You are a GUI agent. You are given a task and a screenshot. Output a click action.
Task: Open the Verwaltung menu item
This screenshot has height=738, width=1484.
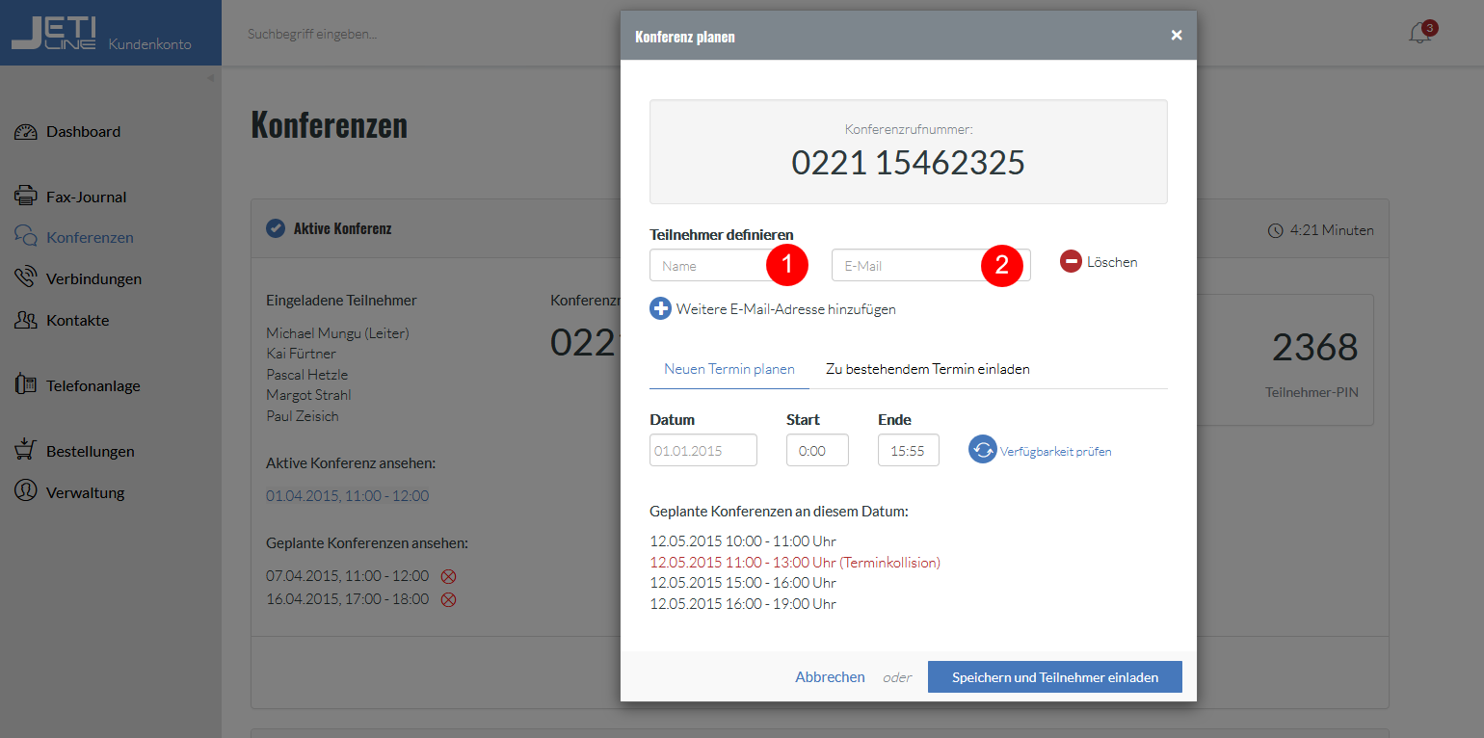(85, 492)
